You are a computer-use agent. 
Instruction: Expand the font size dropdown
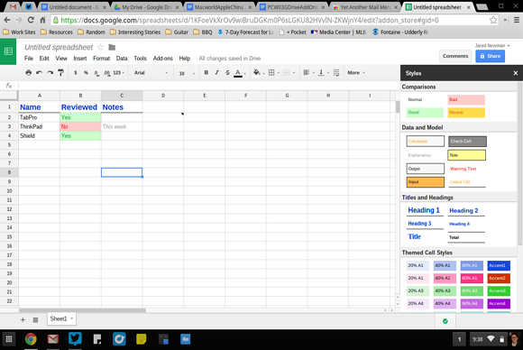(187, 73)
